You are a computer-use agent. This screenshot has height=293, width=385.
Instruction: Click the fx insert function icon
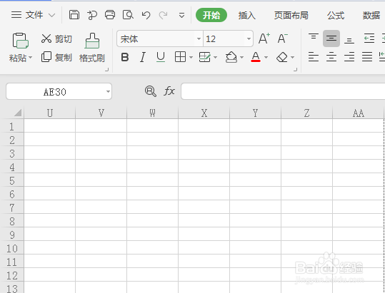[169, 91]
